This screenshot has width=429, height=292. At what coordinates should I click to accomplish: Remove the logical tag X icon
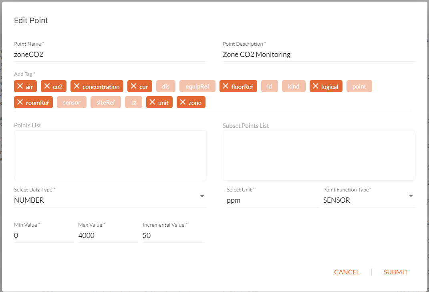coord(316,86)
